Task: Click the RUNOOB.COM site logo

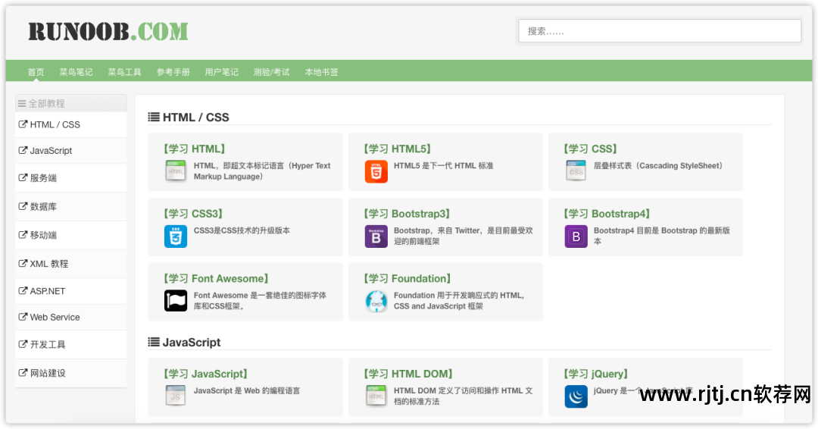Action: [108, 31]
